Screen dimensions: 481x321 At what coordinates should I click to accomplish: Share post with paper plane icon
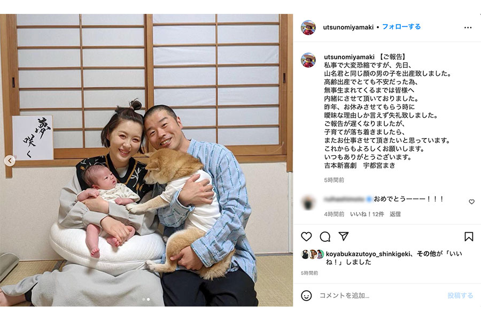coord(344,236)
